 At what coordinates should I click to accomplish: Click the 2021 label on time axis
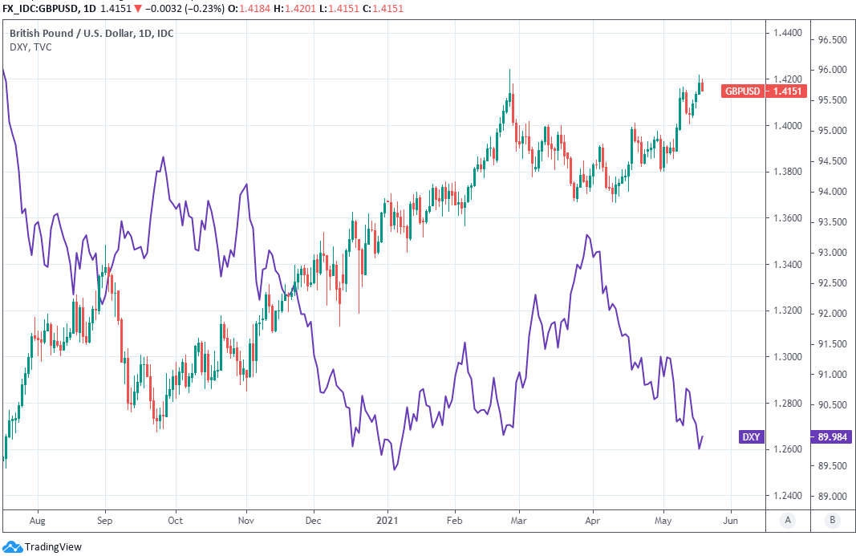(387, 520)
